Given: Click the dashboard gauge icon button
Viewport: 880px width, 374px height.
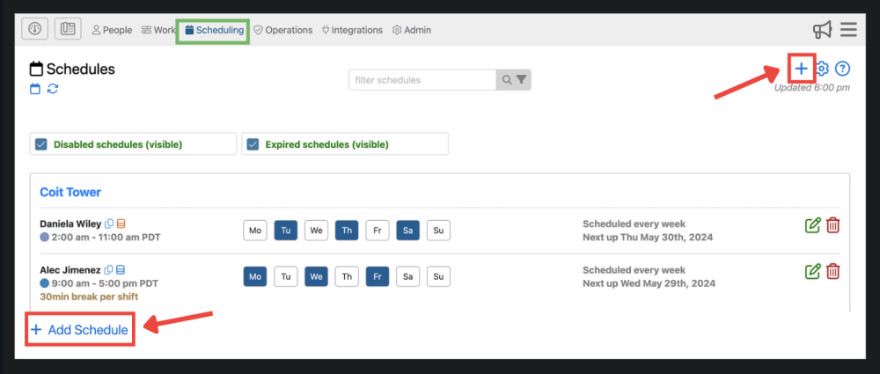Looking at the screenshot, I should pos(35,29).
